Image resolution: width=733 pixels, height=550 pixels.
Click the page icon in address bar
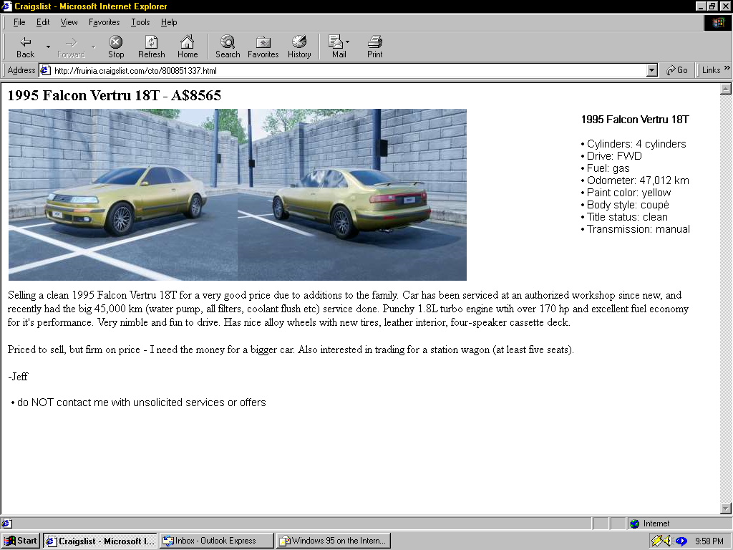click(x=45, y=71)
